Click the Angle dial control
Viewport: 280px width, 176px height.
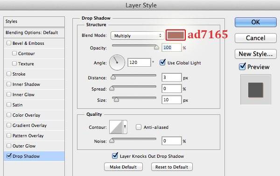117,63
